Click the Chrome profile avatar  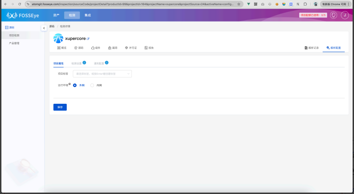(x=316, y=4)
